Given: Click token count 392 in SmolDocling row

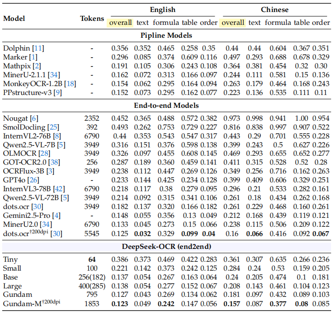Looking at the screenshot, I should click(x=92, y=127).
